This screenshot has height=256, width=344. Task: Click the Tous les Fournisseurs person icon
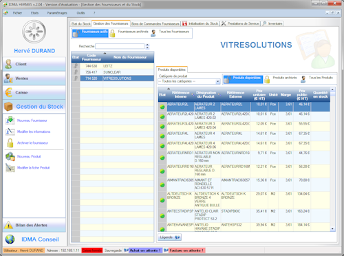tap(153, 34)
